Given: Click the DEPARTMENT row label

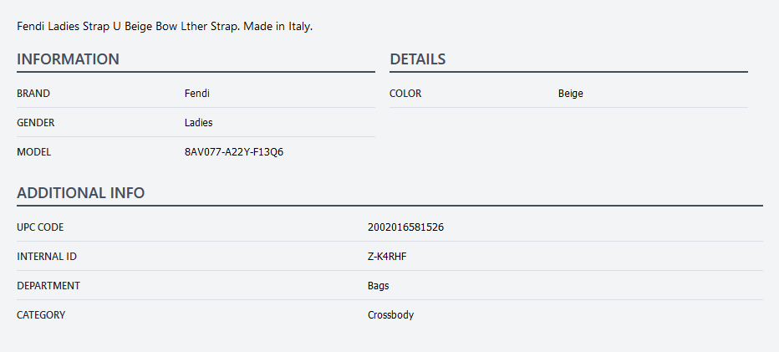Looking at the screenshot, I should point(48,286).
